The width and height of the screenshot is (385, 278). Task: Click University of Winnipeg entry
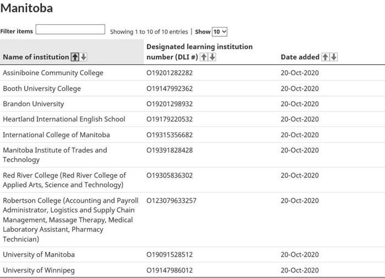pos(39,270)
